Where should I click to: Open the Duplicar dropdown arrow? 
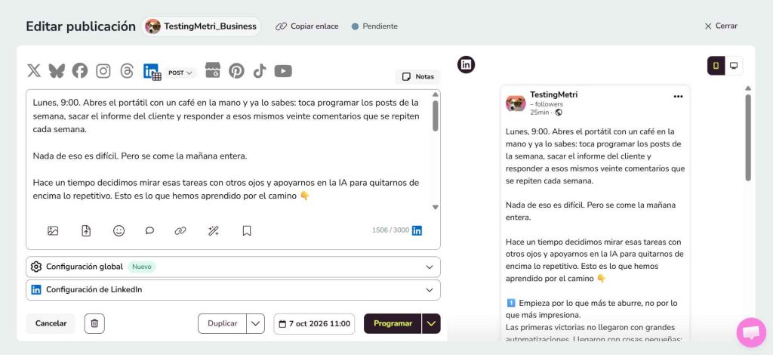[x=255, y=323]
